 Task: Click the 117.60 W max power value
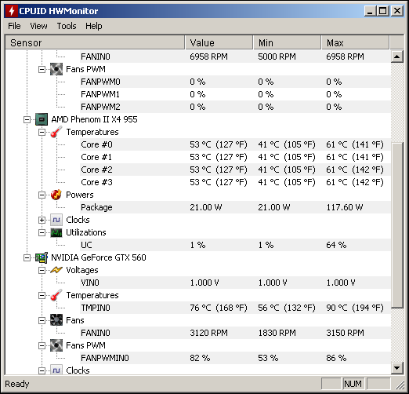tap(345, 207)
